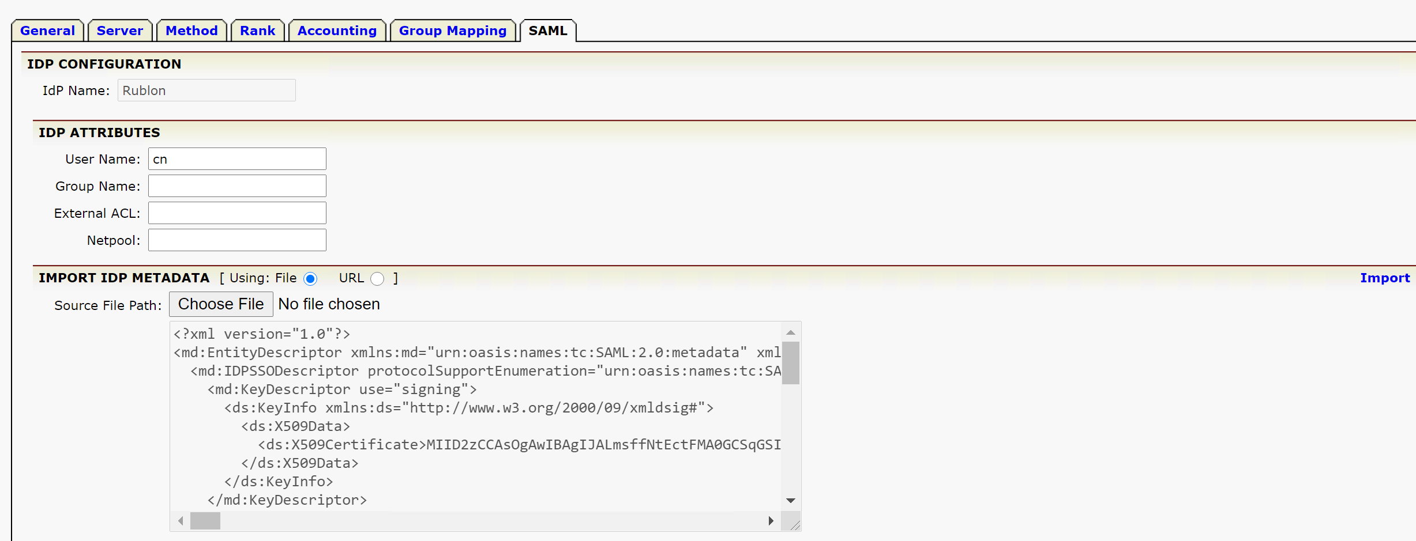Click the horizontal scroll right arrow
1416x541 pixels.
point(771,521)
